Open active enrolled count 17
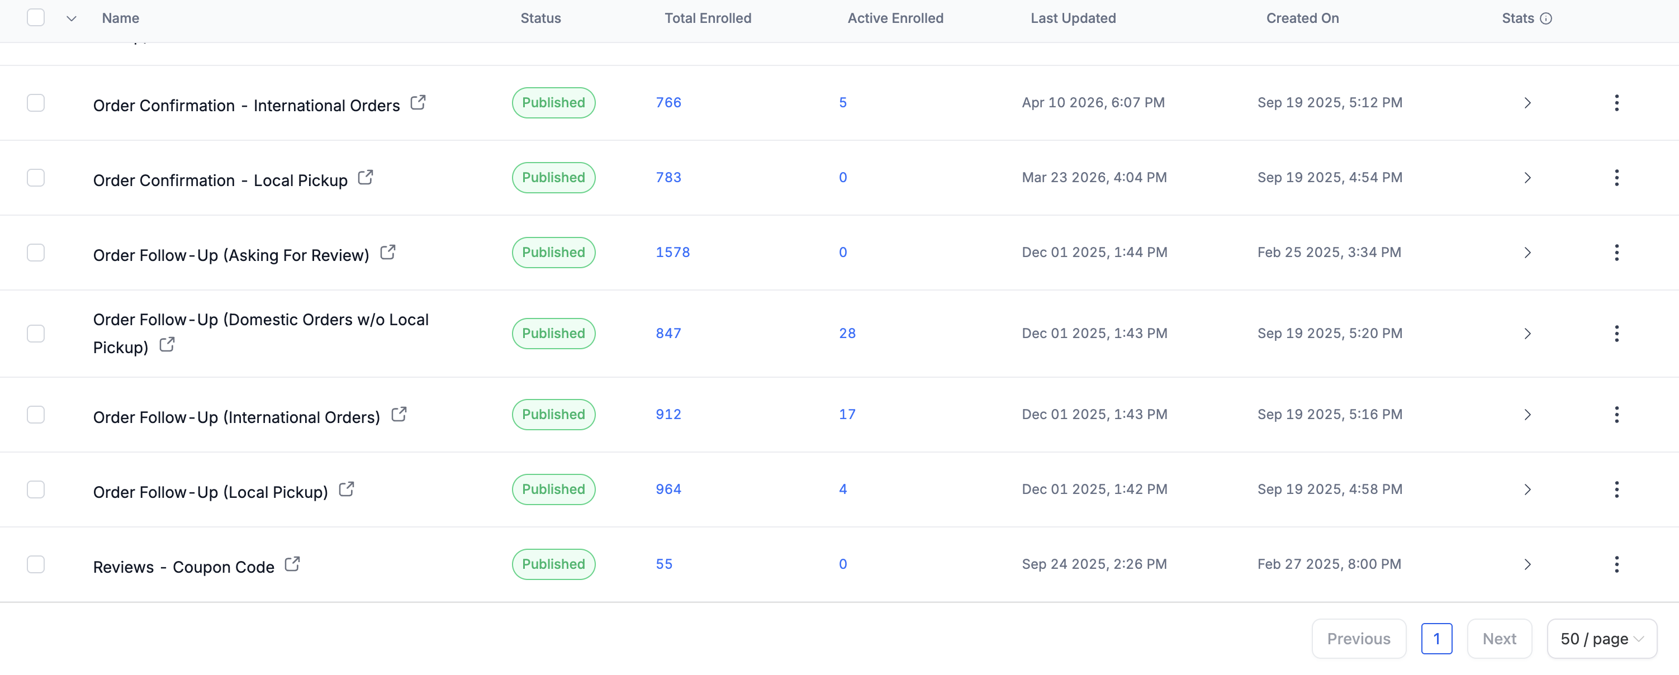Screen dimensions: 1679x675 (847, 415)
